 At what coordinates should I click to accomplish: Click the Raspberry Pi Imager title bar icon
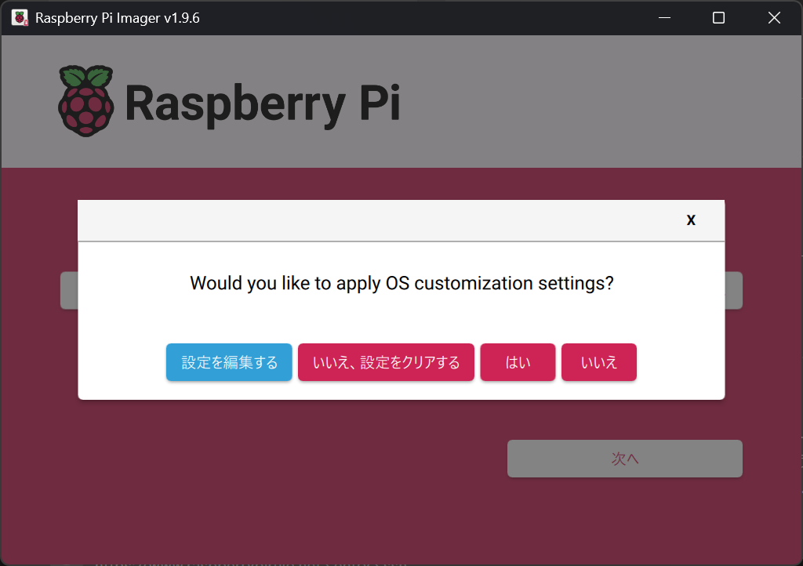[x=20, y=18]
